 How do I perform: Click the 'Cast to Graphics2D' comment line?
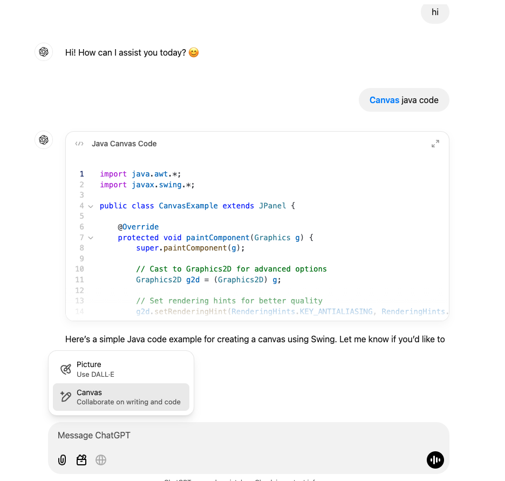pyautogui.click(x=231, y=269)
